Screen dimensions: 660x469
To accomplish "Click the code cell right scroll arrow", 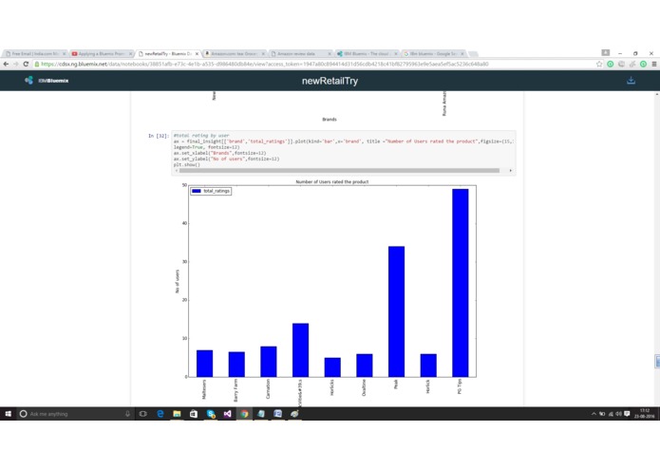I will coord(511,170).
